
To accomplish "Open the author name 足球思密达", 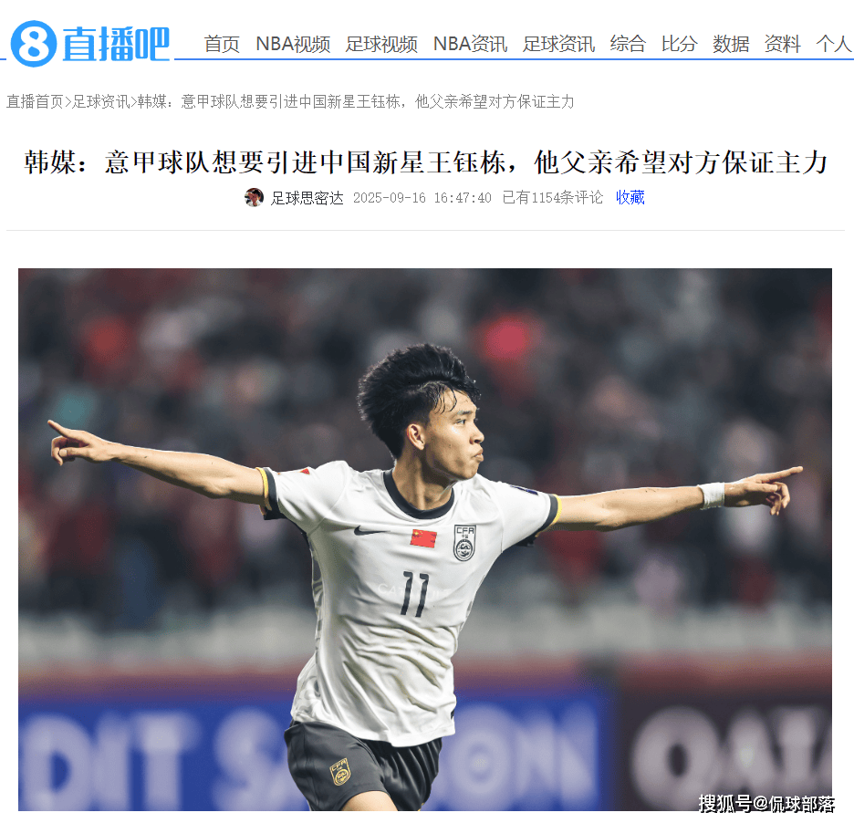I will (x=307, y=198).
